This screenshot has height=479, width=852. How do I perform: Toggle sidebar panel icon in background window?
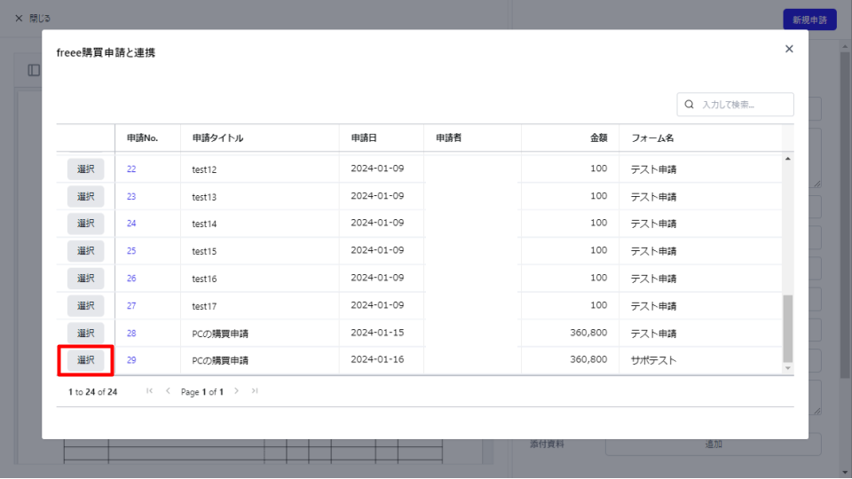[x=34, y=70]
